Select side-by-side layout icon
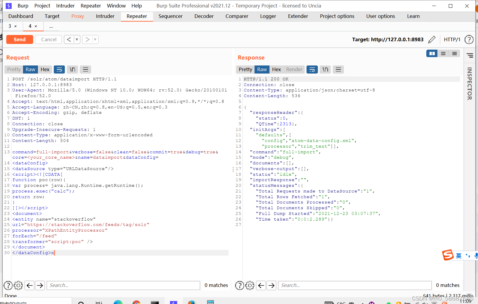Viewport: 478px width, 304px height. click(x=432, y=54)
